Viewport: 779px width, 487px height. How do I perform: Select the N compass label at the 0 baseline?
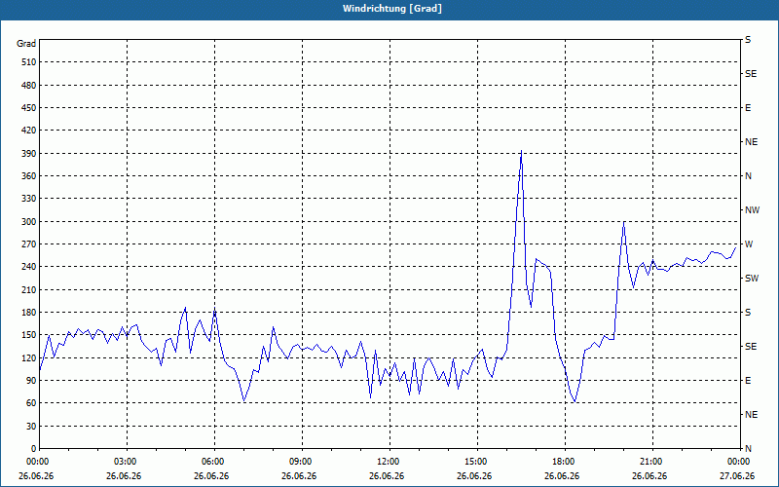tap(748, 449)
